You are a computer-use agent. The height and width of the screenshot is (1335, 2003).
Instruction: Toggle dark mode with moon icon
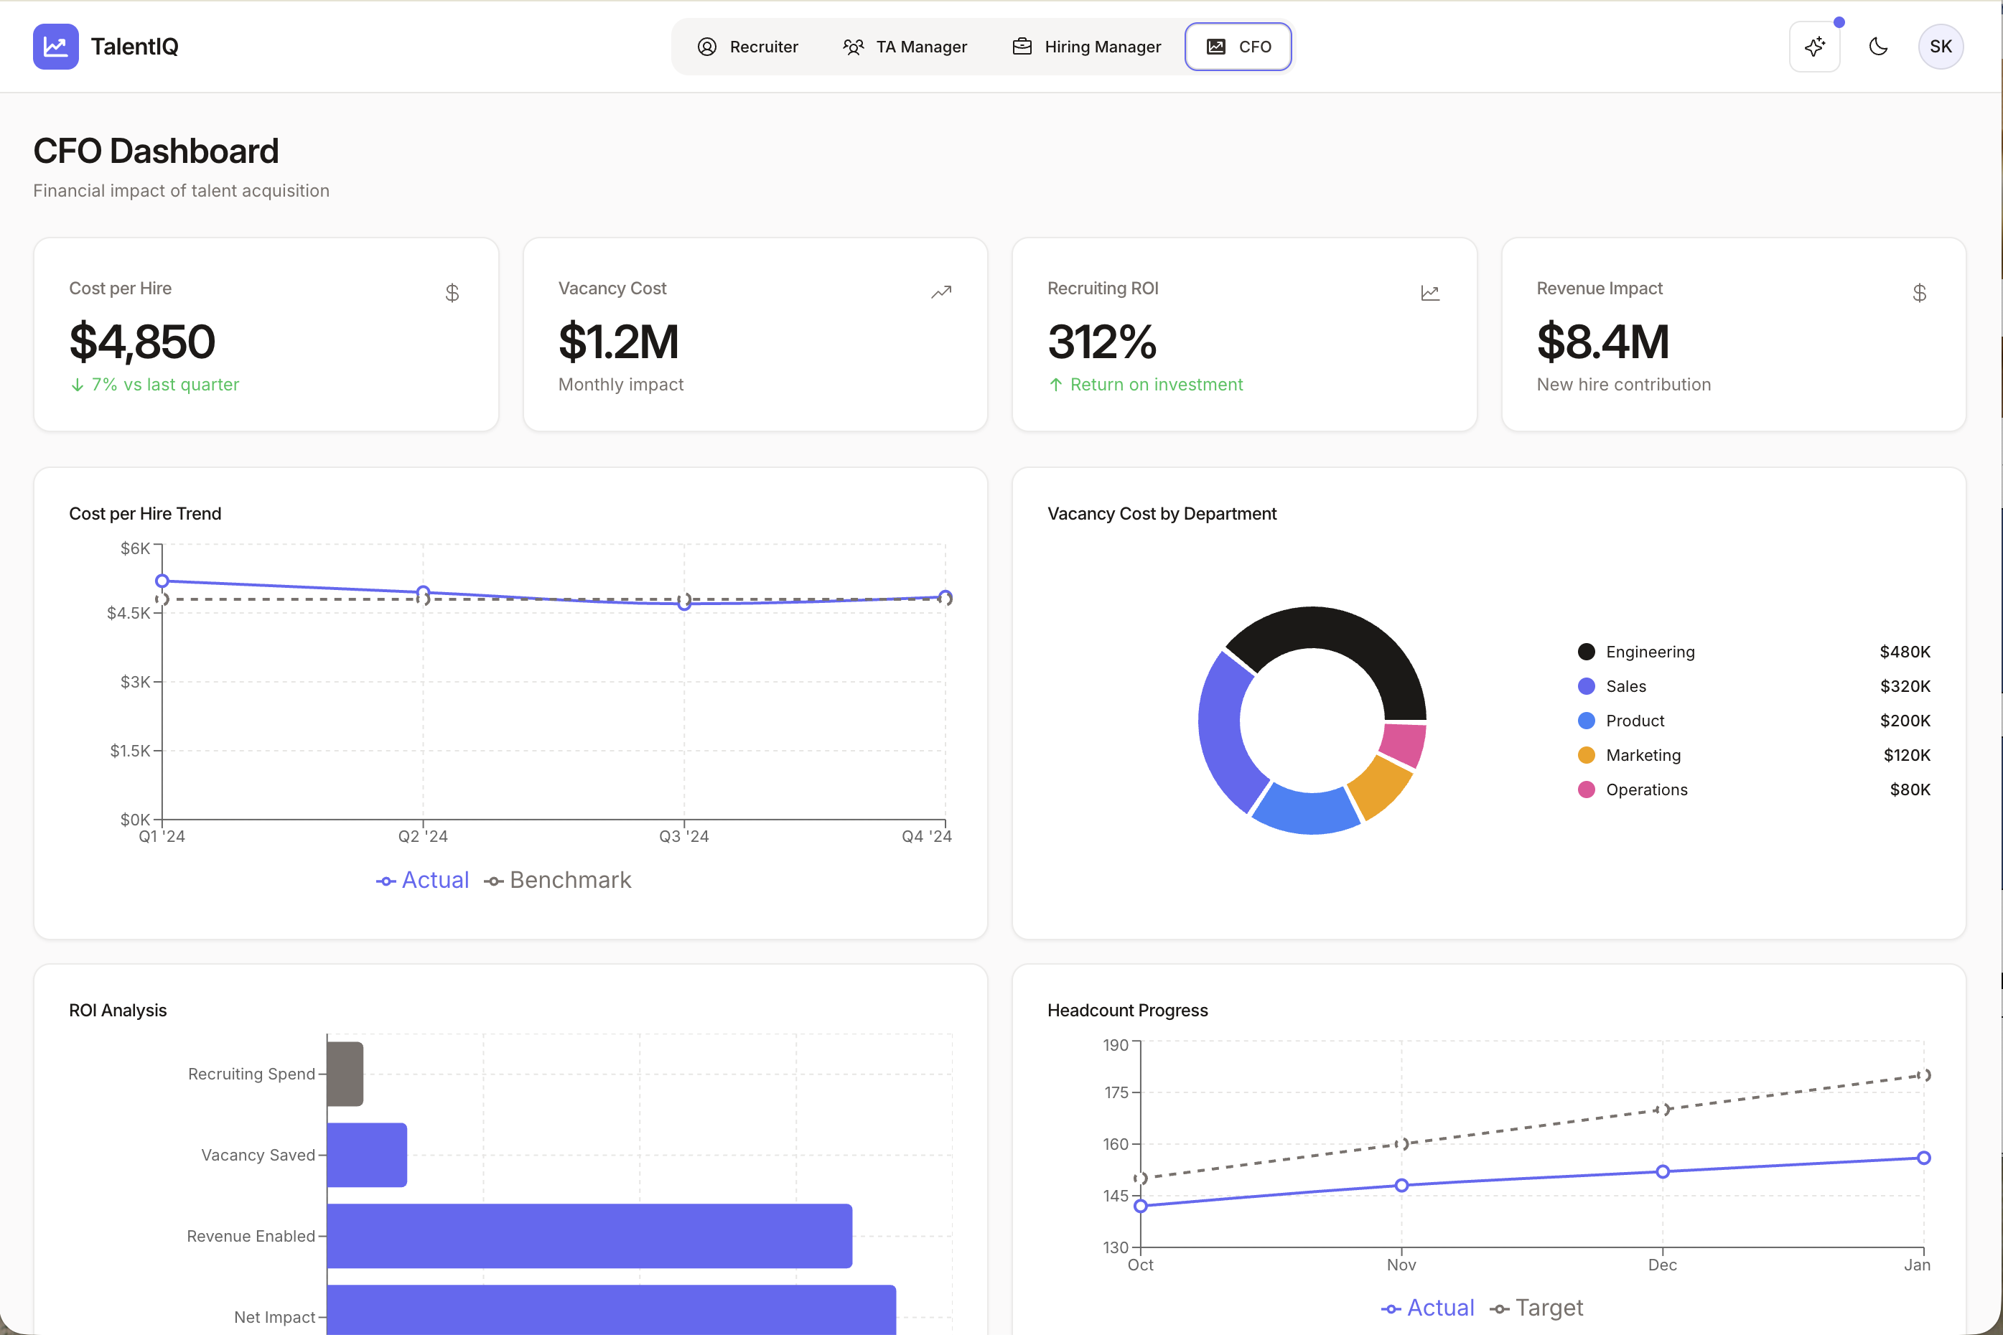[1878, 46]
